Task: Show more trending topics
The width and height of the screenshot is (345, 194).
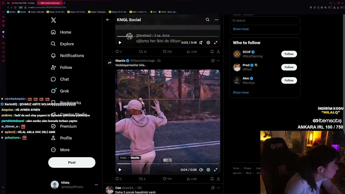Action: (x=241, y=29)
